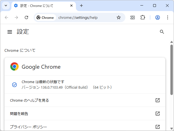Click the Google Chrome logo
174x131 pixels.
(14, 66)
